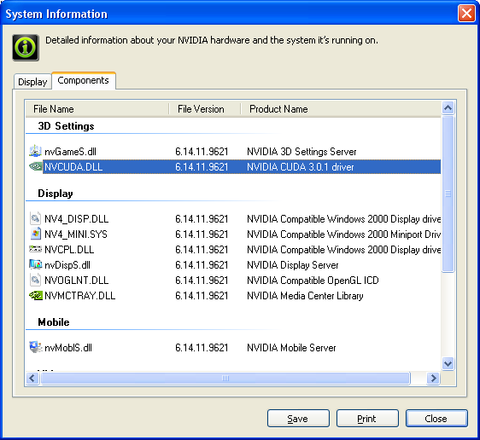The height and width of the screenshot is (440, 480).
Task: Select the NVCUDA.DLL file name
Action: (73, 167)
